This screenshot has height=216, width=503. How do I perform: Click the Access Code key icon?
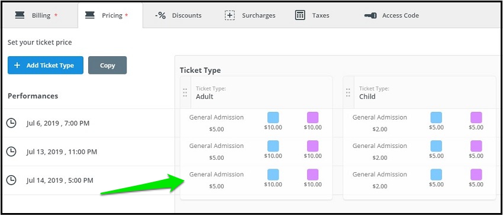pos(370,15)
